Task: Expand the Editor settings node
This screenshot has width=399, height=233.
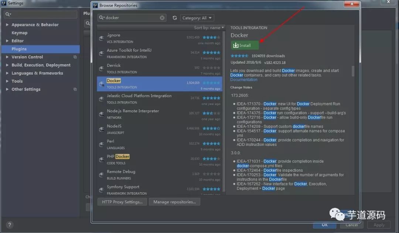Action: 7,41
